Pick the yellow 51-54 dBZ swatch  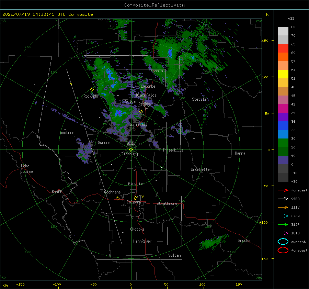pos(283,74)
